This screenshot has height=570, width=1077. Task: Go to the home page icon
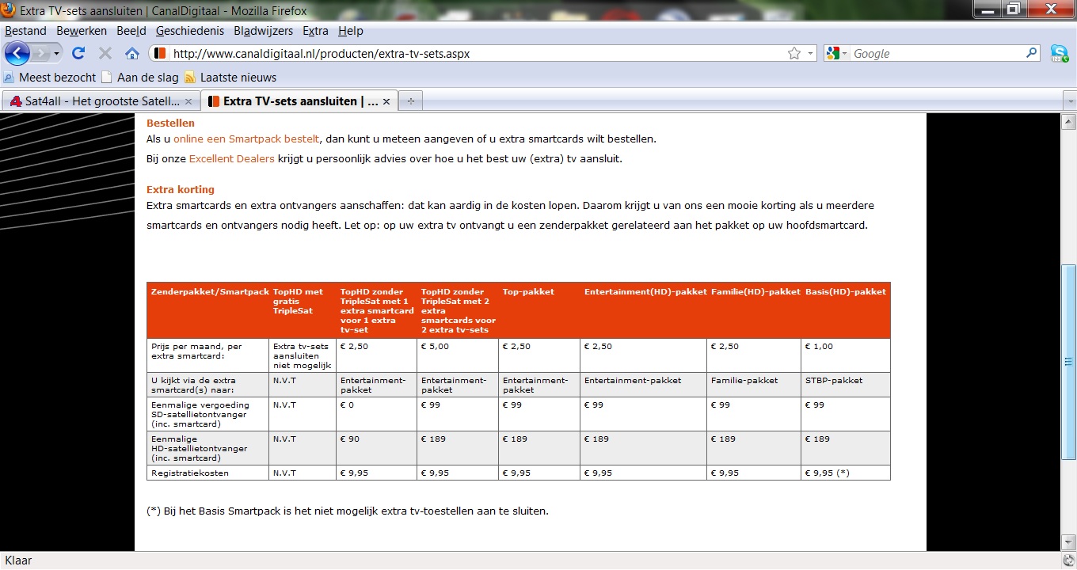tap(132, 53)
